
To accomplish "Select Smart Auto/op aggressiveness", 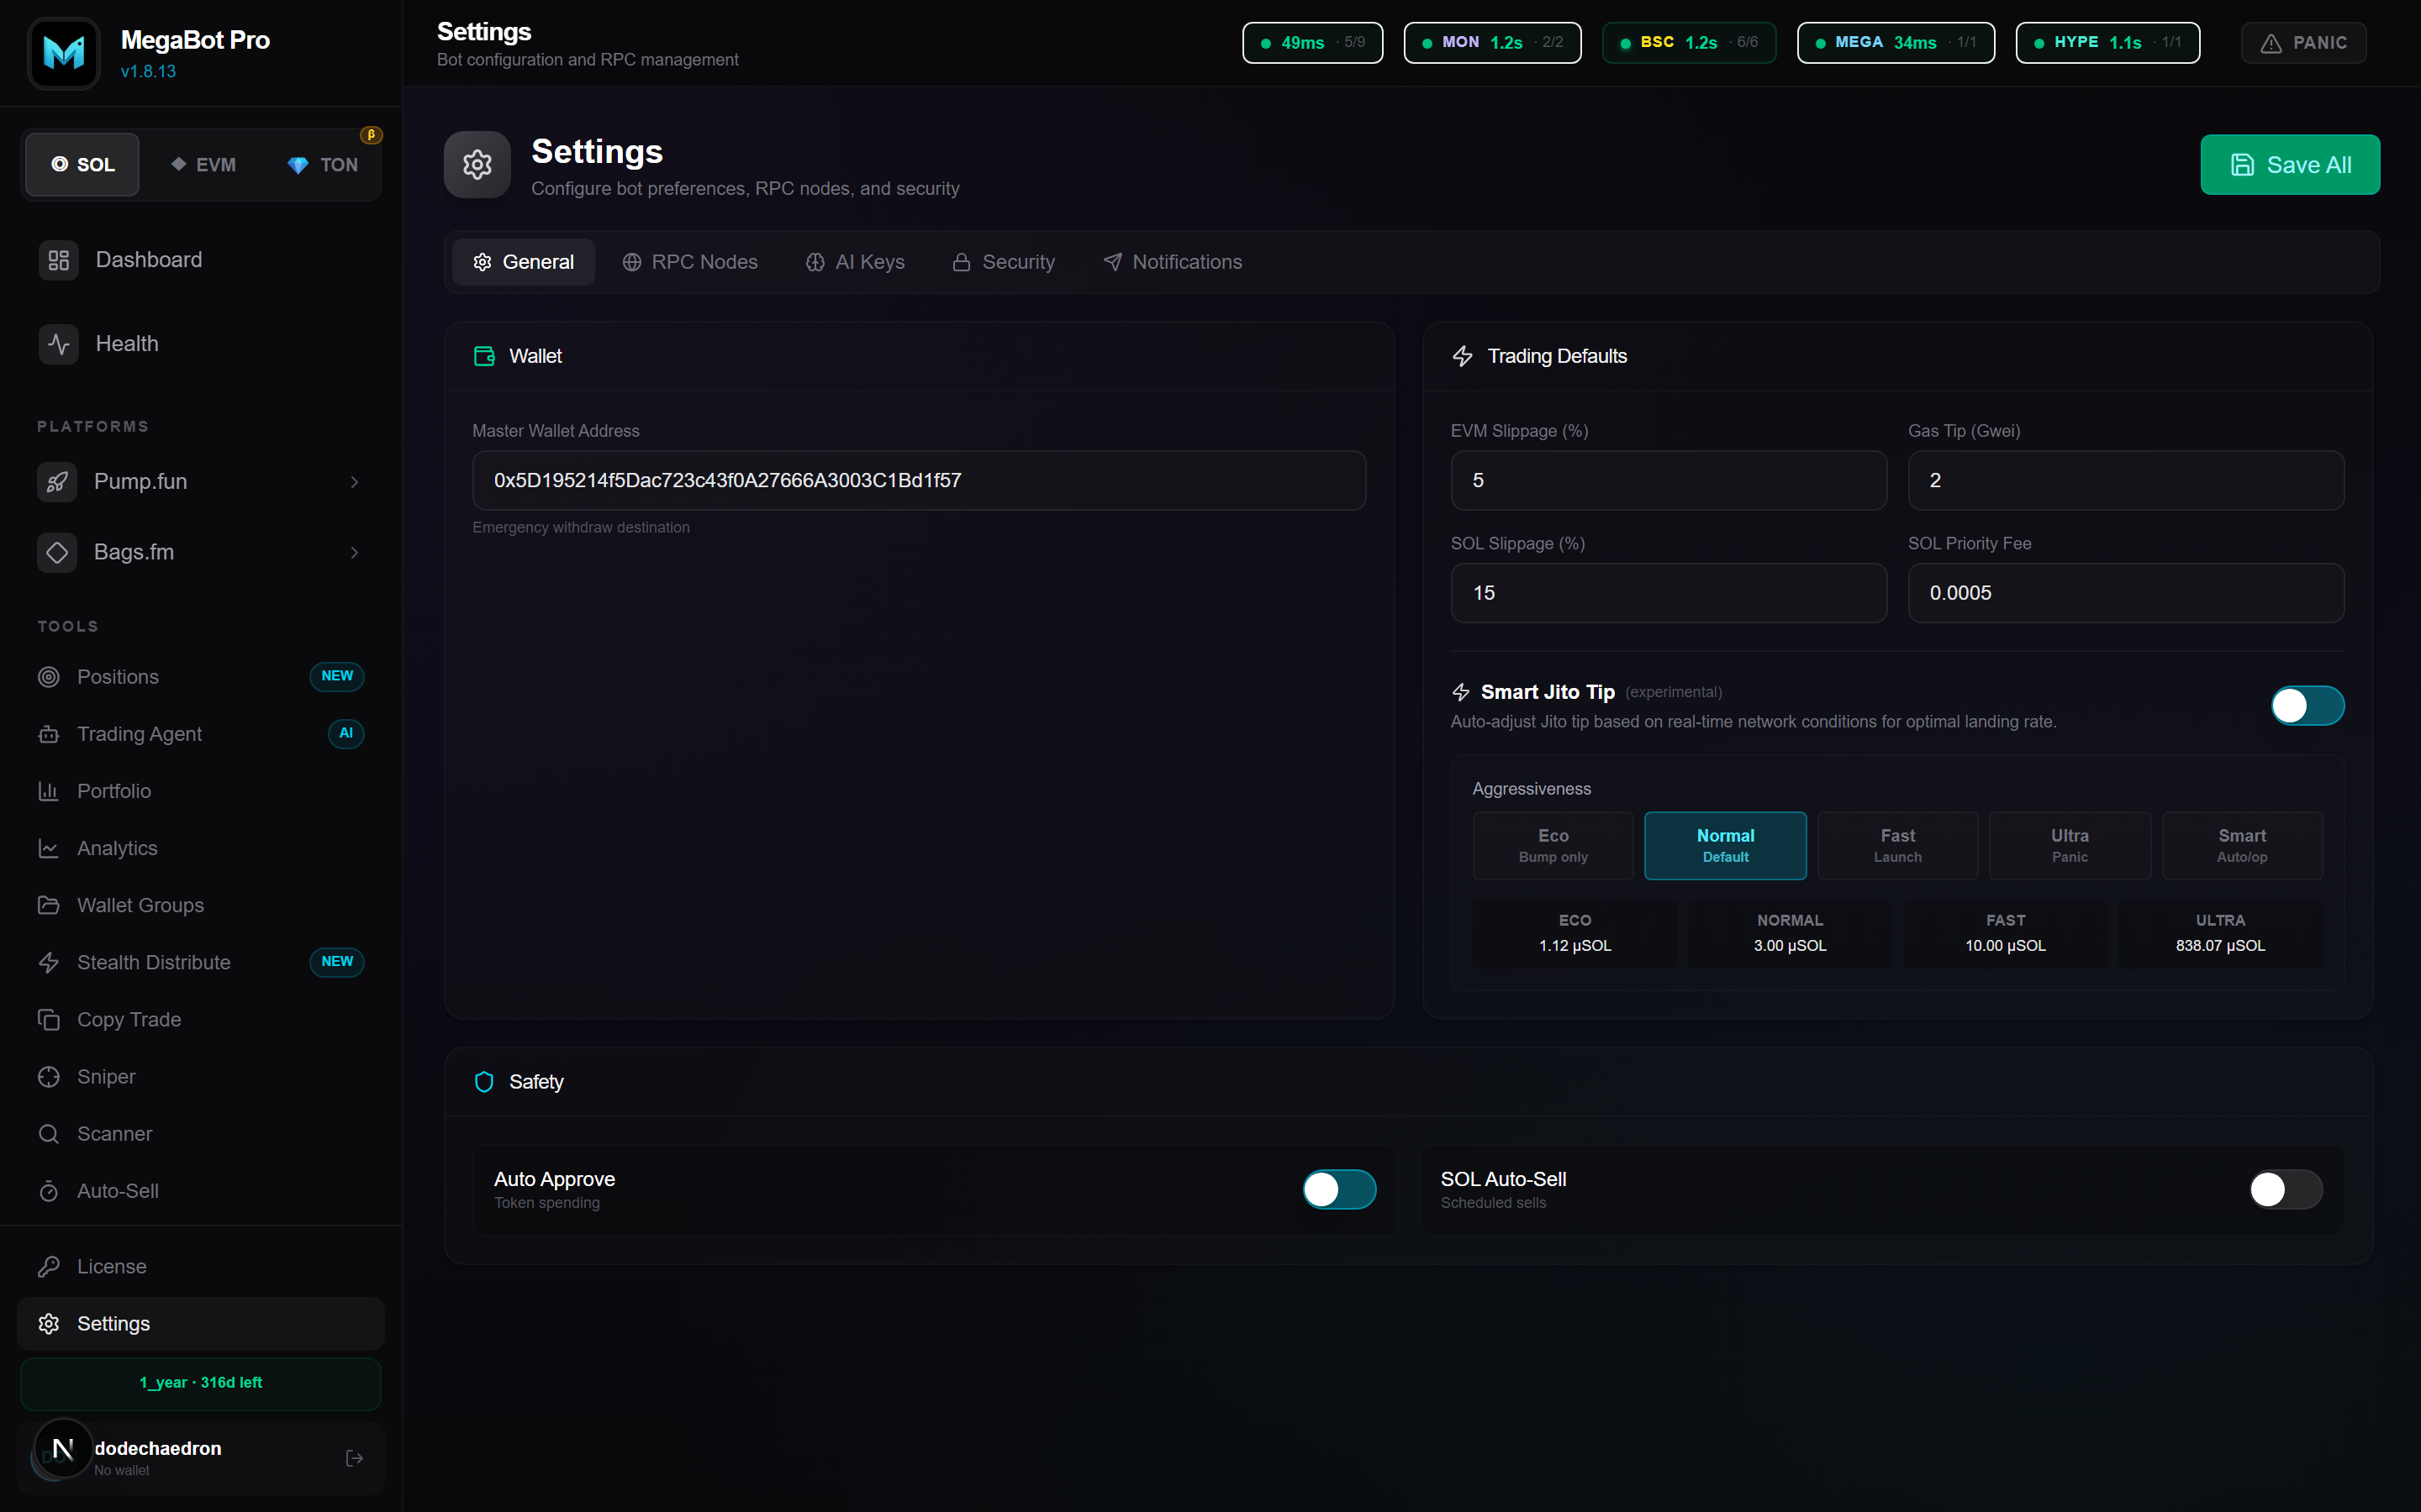I will [2242, 846].
